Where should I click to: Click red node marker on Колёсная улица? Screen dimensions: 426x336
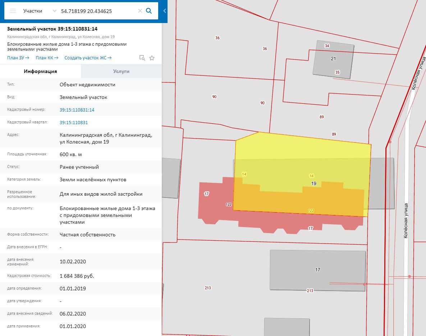[409, 276]
